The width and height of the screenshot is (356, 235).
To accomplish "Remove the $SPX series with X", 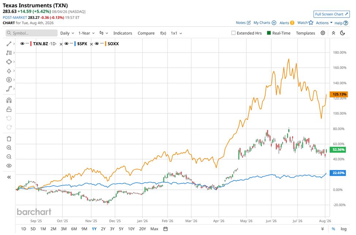I will pyautogui.click(x=91, y=44).
